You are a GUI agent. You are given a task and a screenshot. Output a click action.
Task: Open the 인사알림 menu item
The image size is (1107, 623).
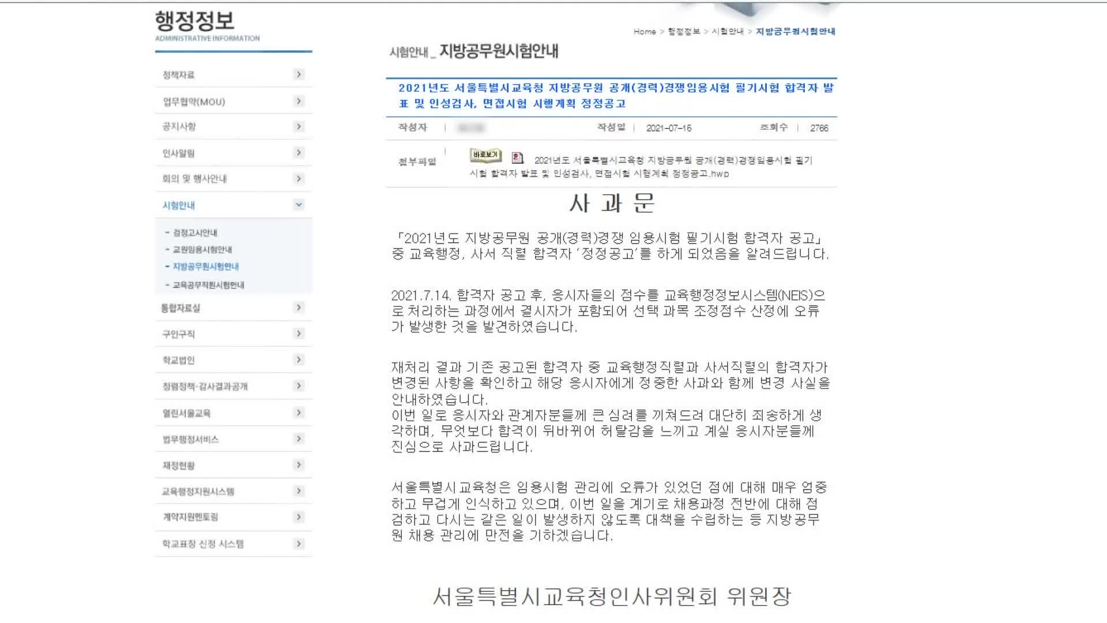point(178,153)
